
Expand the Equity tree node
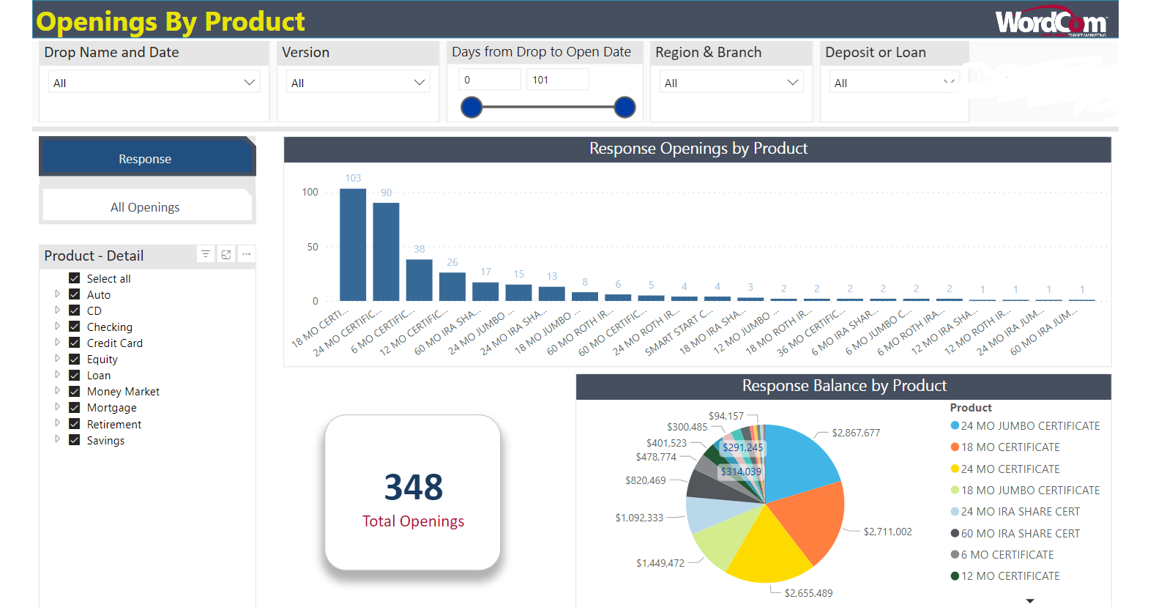[57, 359]
